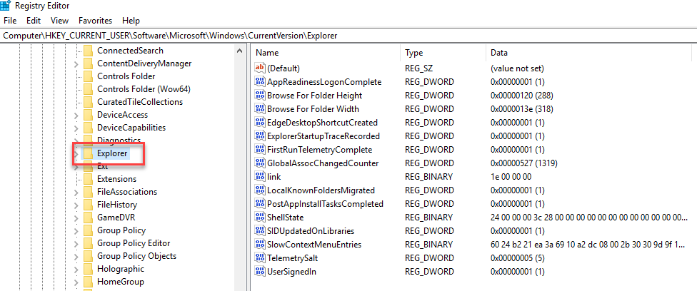This screenshot has height=291, width=697.
Task: Open the Help menu
Action: coord(131,21)
